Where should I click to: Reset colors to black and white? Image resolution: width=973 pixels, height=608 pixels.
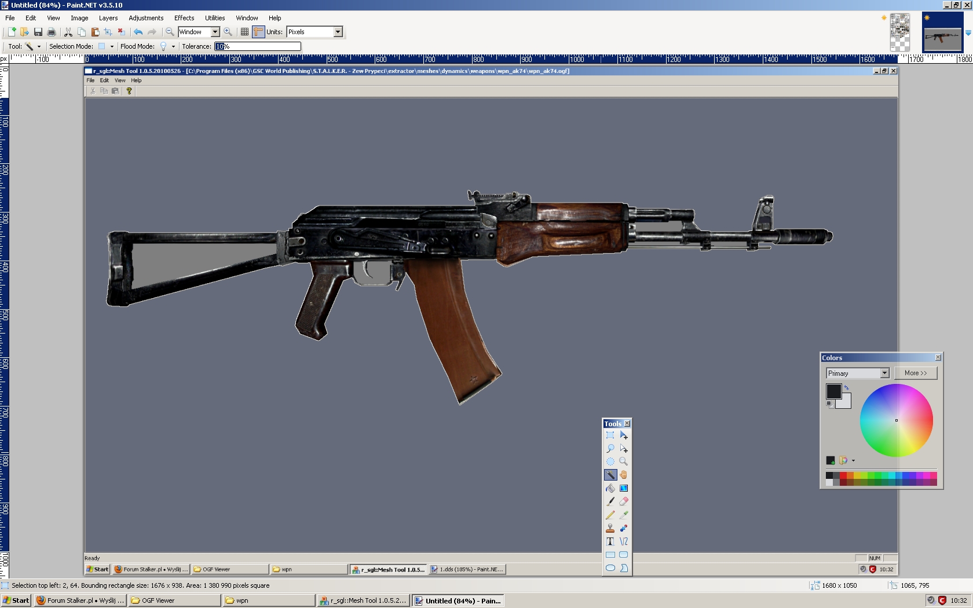pyautogui.click(x=829, y=405)
